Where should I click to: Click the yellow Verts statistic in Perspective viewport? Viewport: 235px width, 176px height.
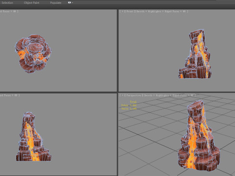[129, 109]
